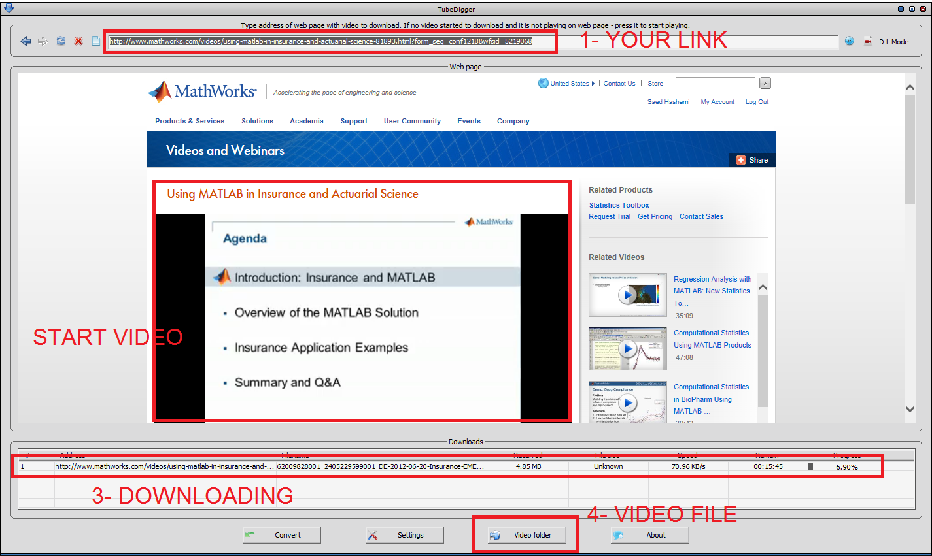
Task: Click web page scroll-down arrow
Action: 910,409
